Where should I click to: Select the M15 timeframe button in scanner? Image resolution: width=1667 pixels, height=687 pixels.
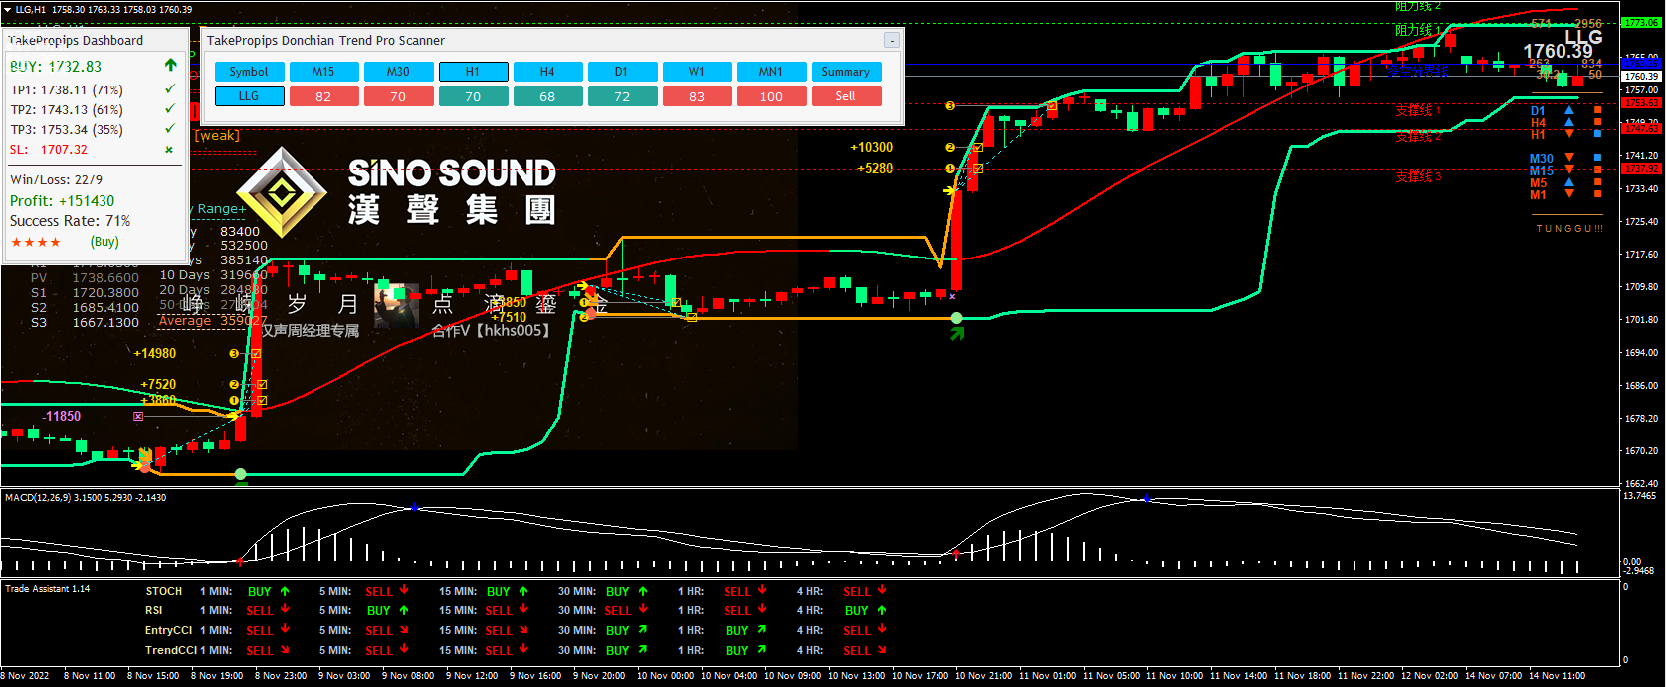323,72
